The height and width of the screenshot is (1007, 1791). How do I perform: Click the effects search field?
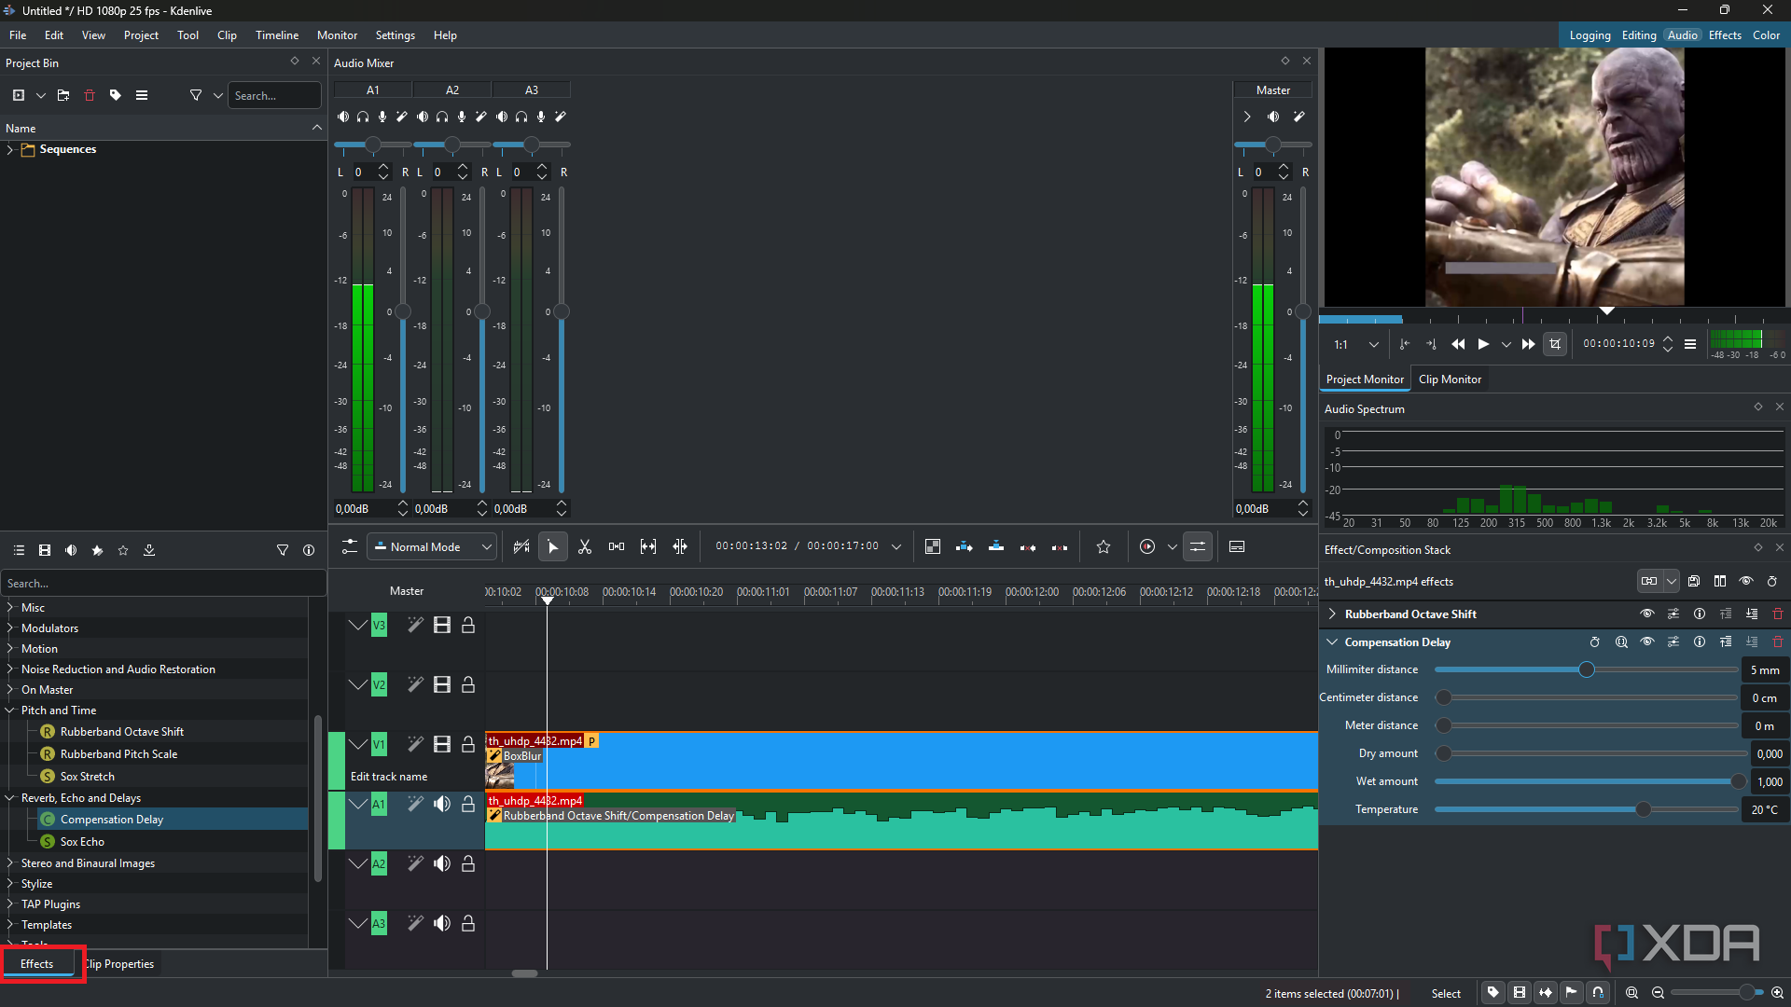tap(164, 584)
